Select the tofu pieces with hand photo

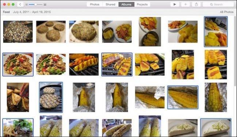pos(18,97)
